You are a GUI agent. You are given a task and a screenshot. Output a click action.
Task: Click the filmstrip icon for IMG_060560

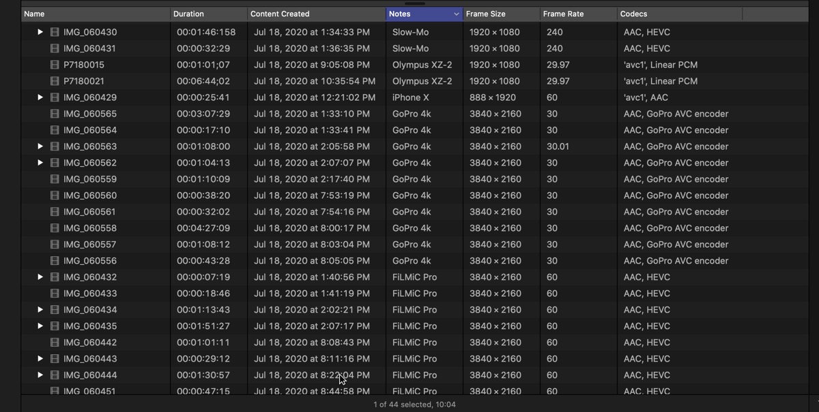(x=55, y=195)
